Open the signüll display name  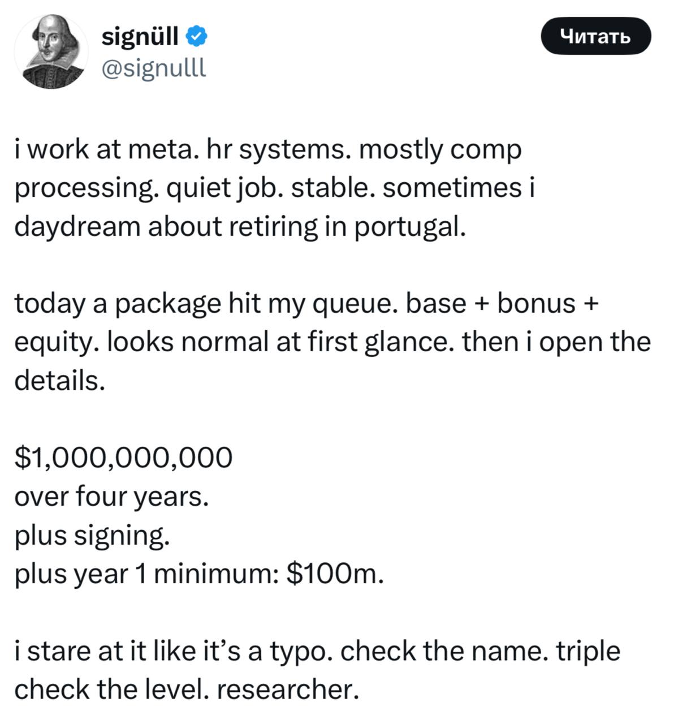[x=141, y=37]
